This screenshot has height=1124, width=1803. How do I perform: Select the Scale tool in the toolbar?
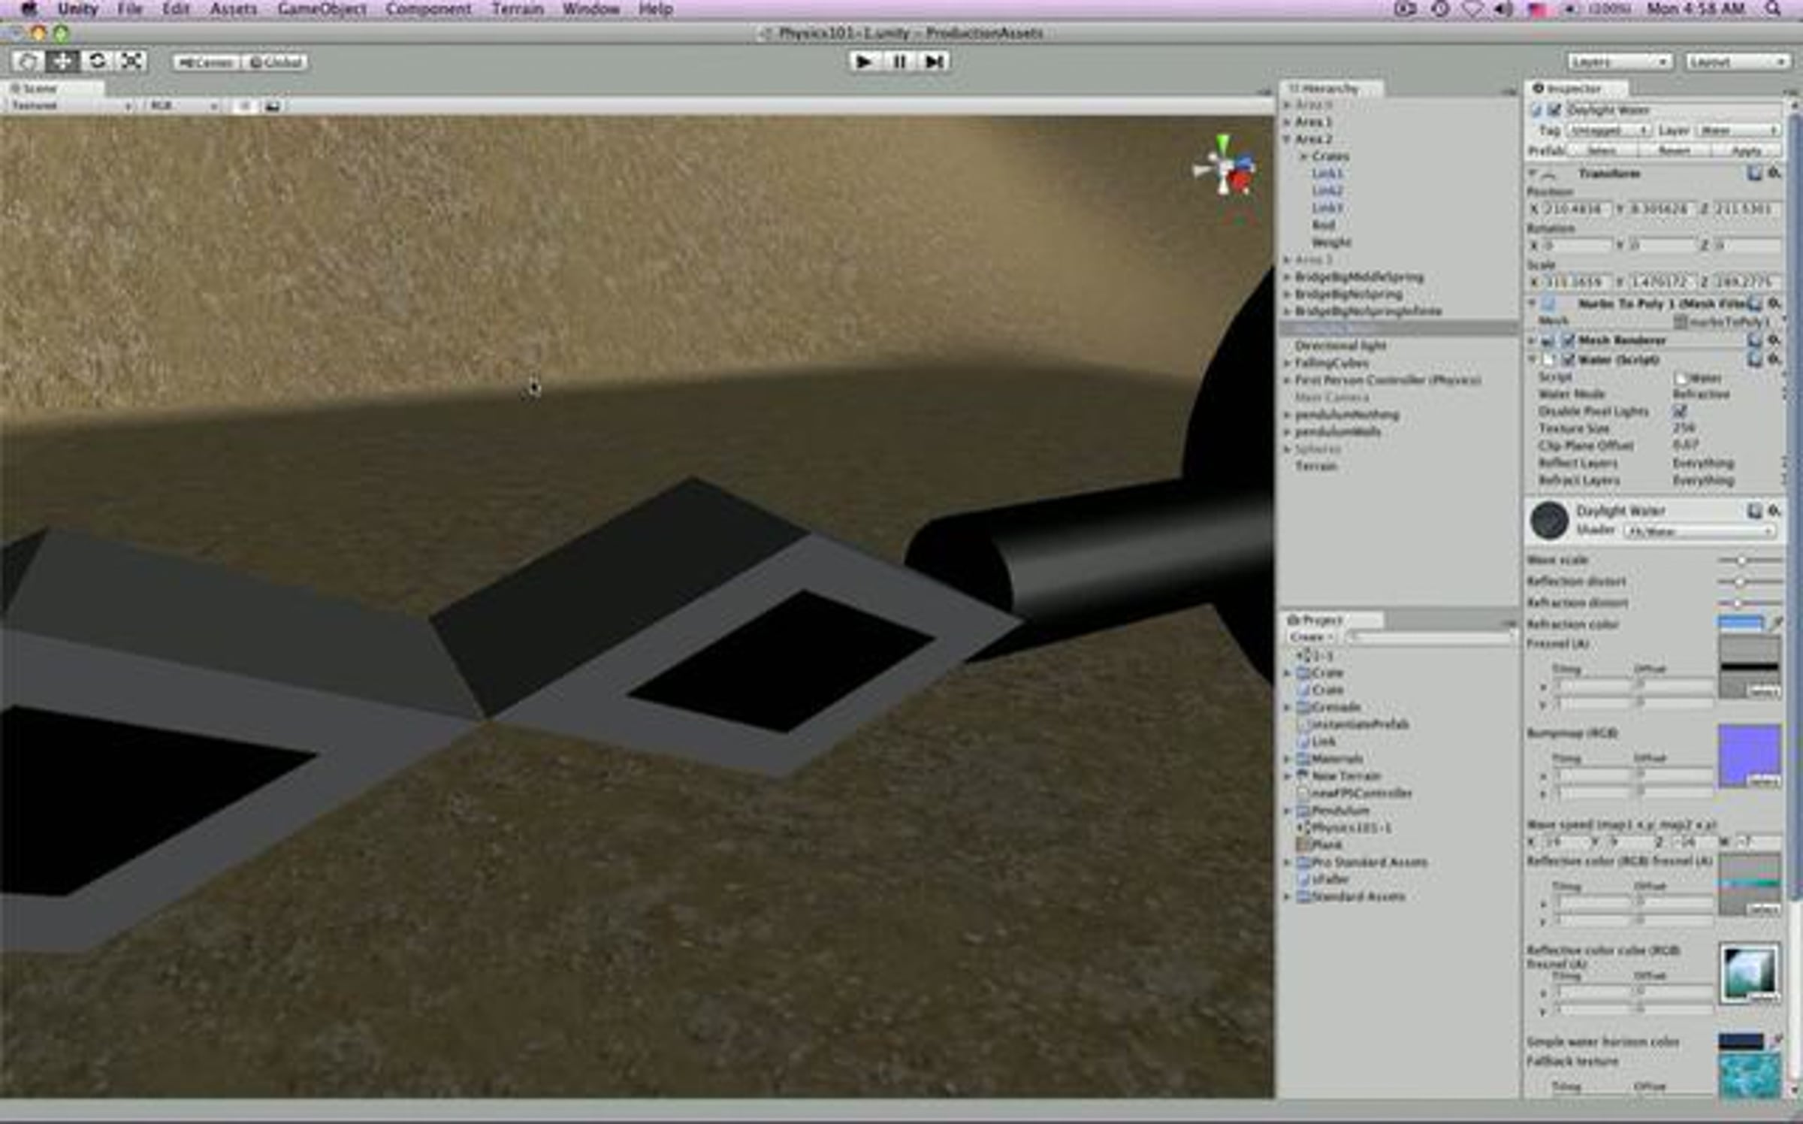(x=132, y=62)
